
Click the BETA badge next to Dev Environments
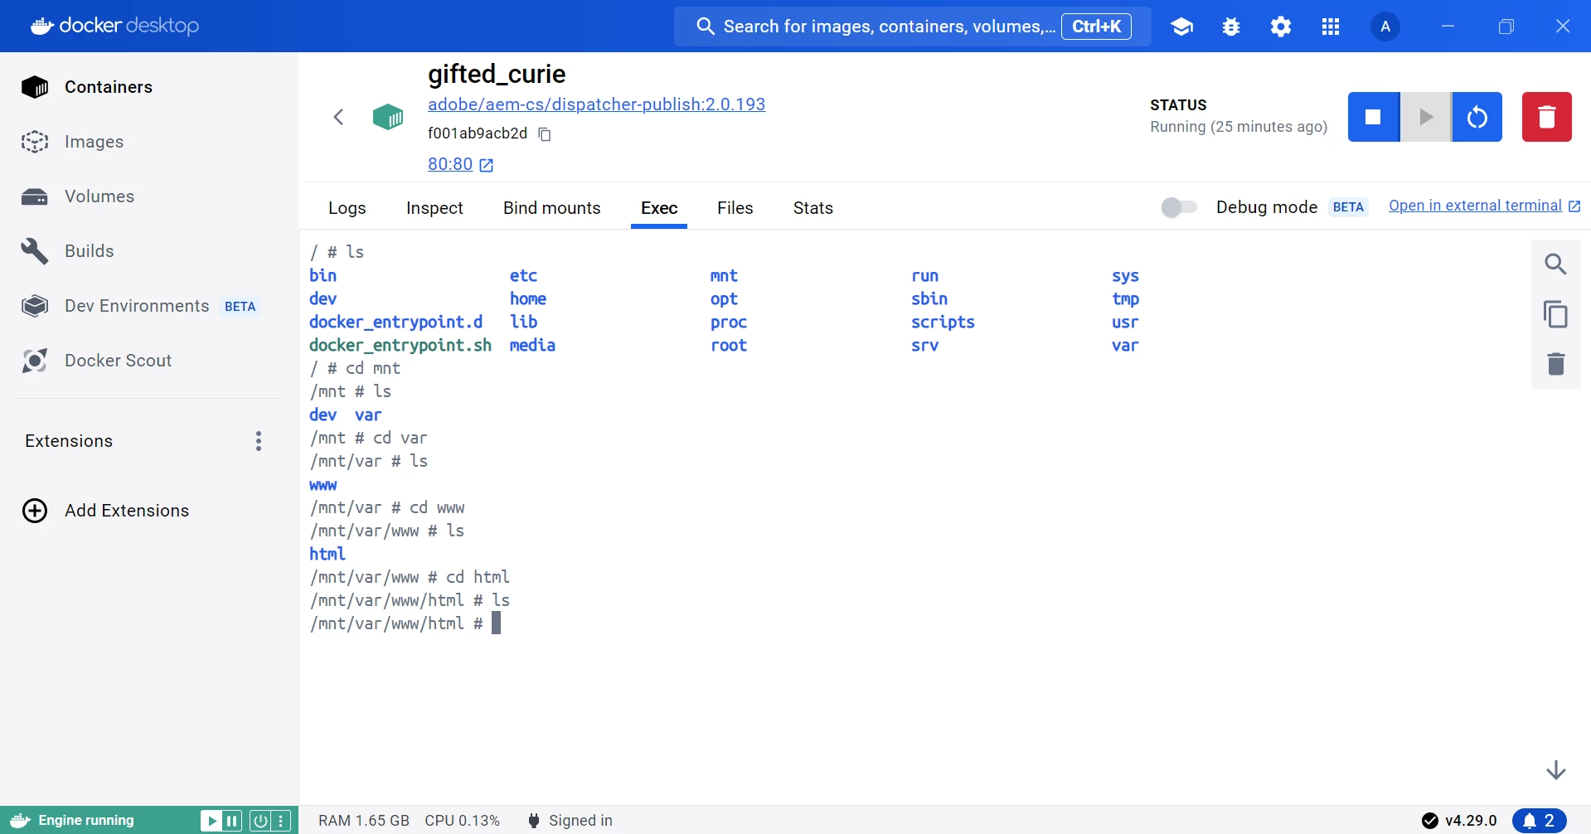point(240,307)
